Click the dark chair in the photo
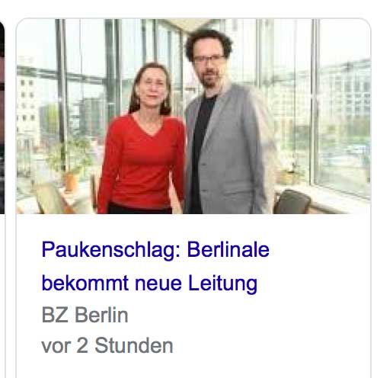 coord(292,201)
